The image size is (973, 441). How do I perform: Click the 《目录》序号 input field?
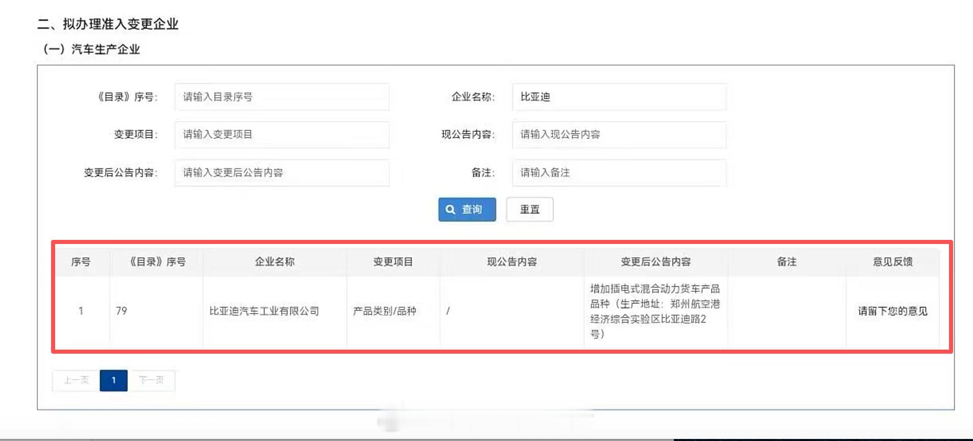282,97
